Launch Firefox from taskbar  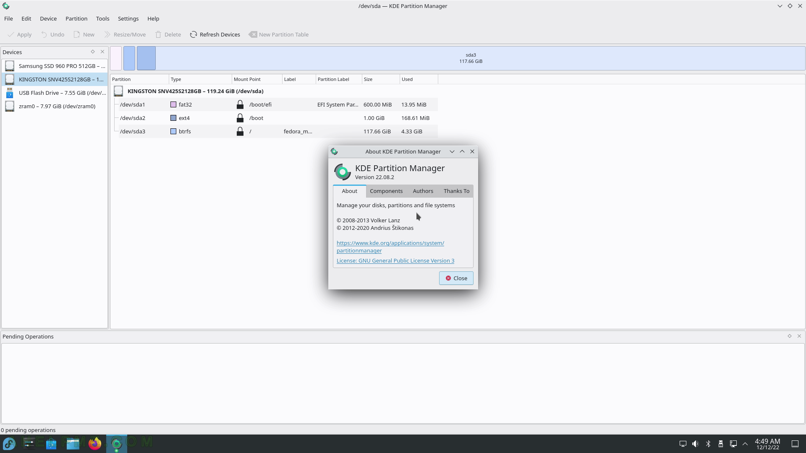[x=95, y=443]
